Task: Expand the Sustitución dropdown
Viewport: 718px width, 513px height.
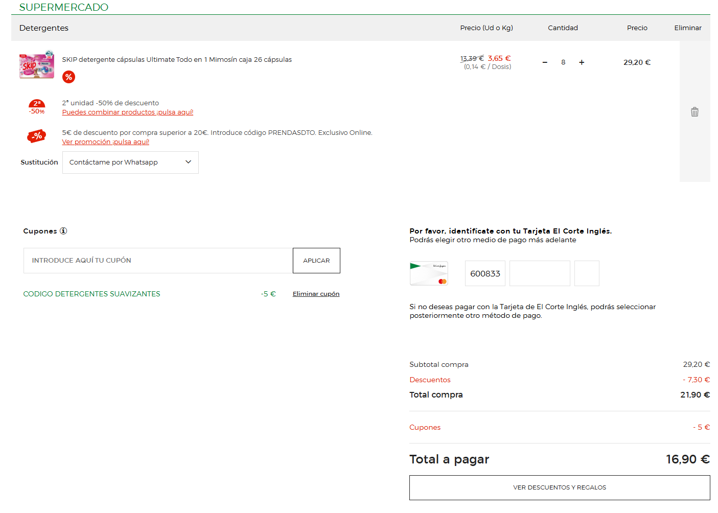Action: (x=130, y=162)
